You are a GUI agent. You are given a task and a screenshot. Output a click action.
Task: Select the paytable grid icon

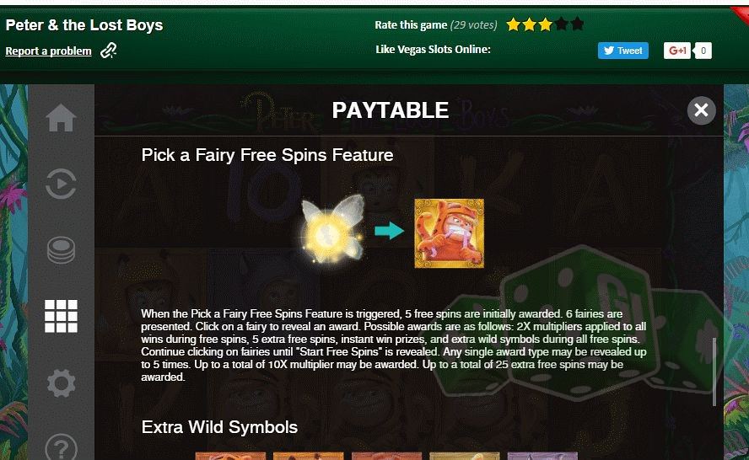61,316
